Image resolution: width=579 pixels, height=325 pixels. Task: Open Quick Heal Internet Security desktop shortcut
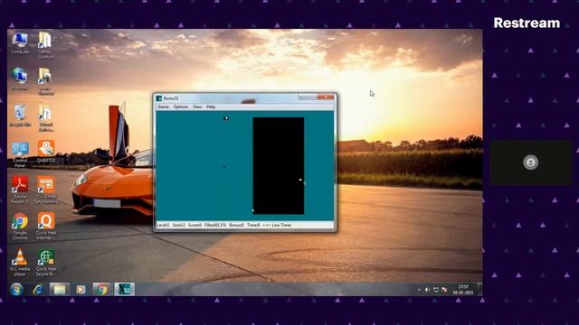click(x=46, y=227)
